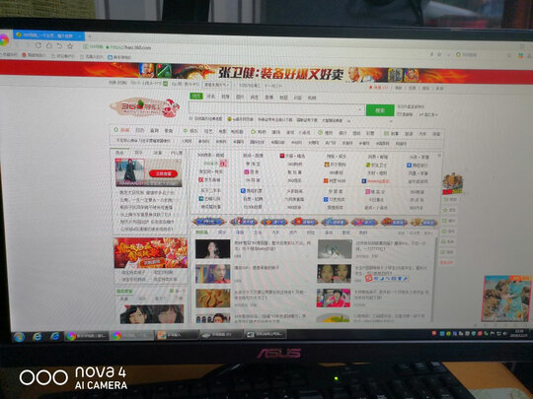The width and height of the screenshot is (533, 399).
Task: Open the blue-icon bookmark in bookmarks bar
Action: 119,57
